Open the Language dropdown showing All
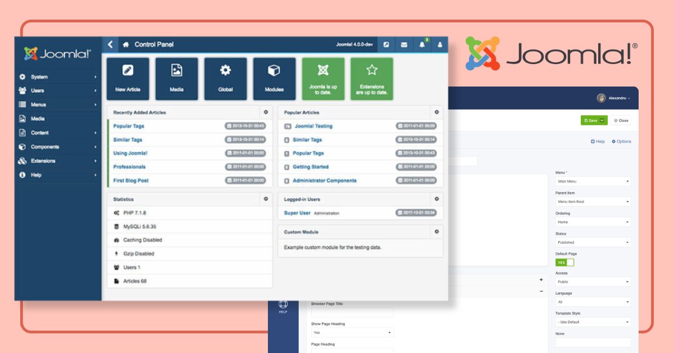This screenshot has height=353, width=674. click(593, 302)
